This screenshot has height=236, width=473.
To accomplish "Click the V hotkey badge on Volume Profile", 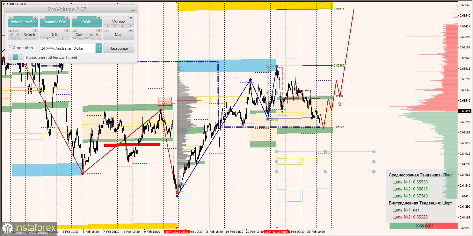I will point(11,18).
